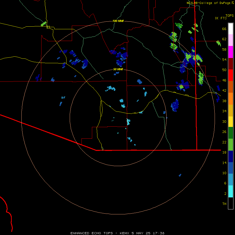
Task: Click the '38' legend value
Action: pos(224,101)
